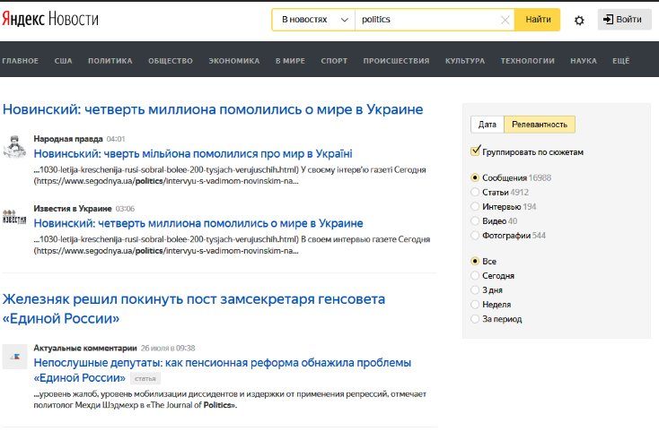Select the За период radio button
Viewport: 659px width, 440px height.
(475, 319)
